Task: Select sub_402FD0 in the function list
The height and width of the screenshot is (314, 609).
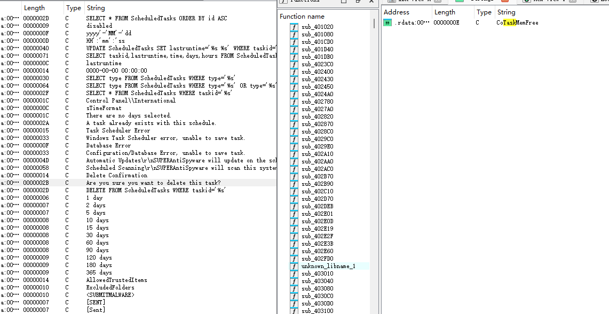Action: click(x=318, y=259)
